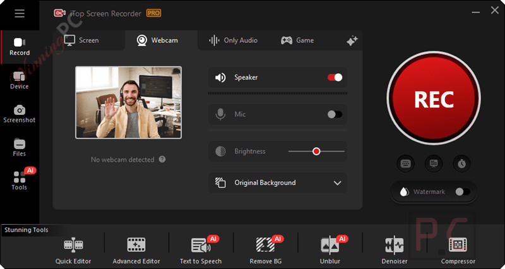Select Record in the sidebar
This screenshot has width=505, height=269.
point(20,47)
